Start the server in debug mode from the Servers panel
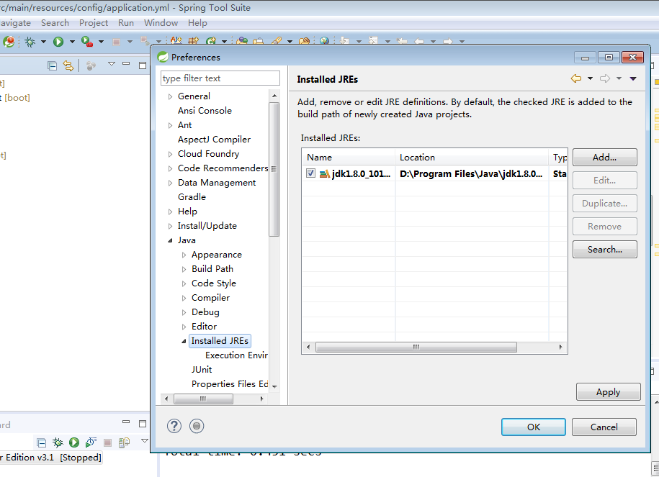The height and width of the screenshot is (477, 659). click(58, 442)
